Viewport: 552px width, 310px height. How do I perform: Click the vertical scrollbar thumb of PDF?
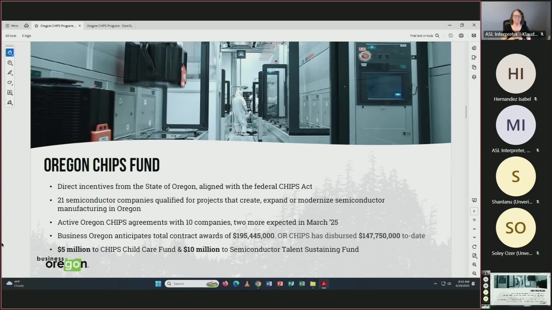pyautogui.click(x=466, y=112)
